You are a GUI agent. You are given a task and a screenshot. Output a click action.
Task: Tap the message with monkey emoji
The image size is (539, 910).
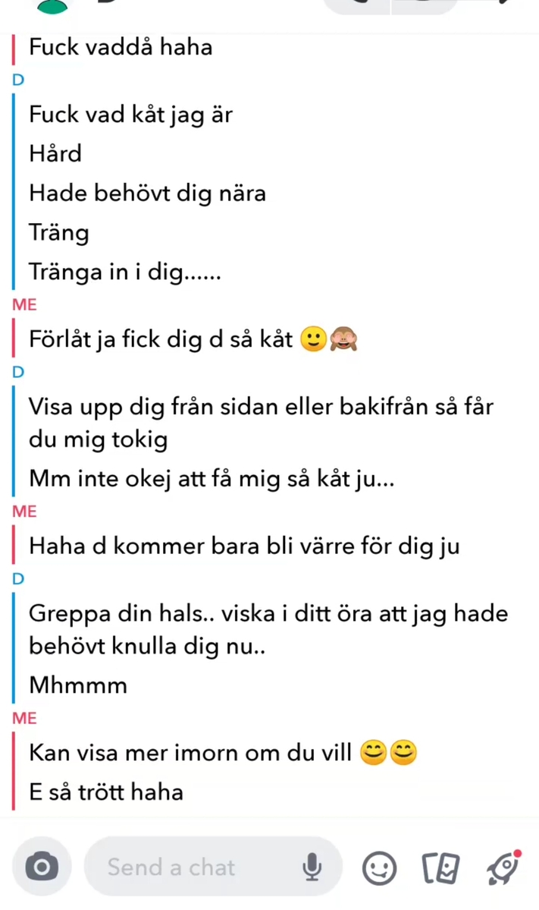pos(193,339)
